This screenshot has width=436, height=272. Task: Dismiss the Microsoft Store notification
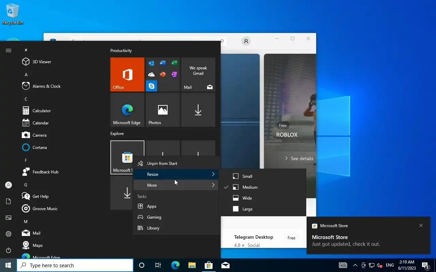421,225
